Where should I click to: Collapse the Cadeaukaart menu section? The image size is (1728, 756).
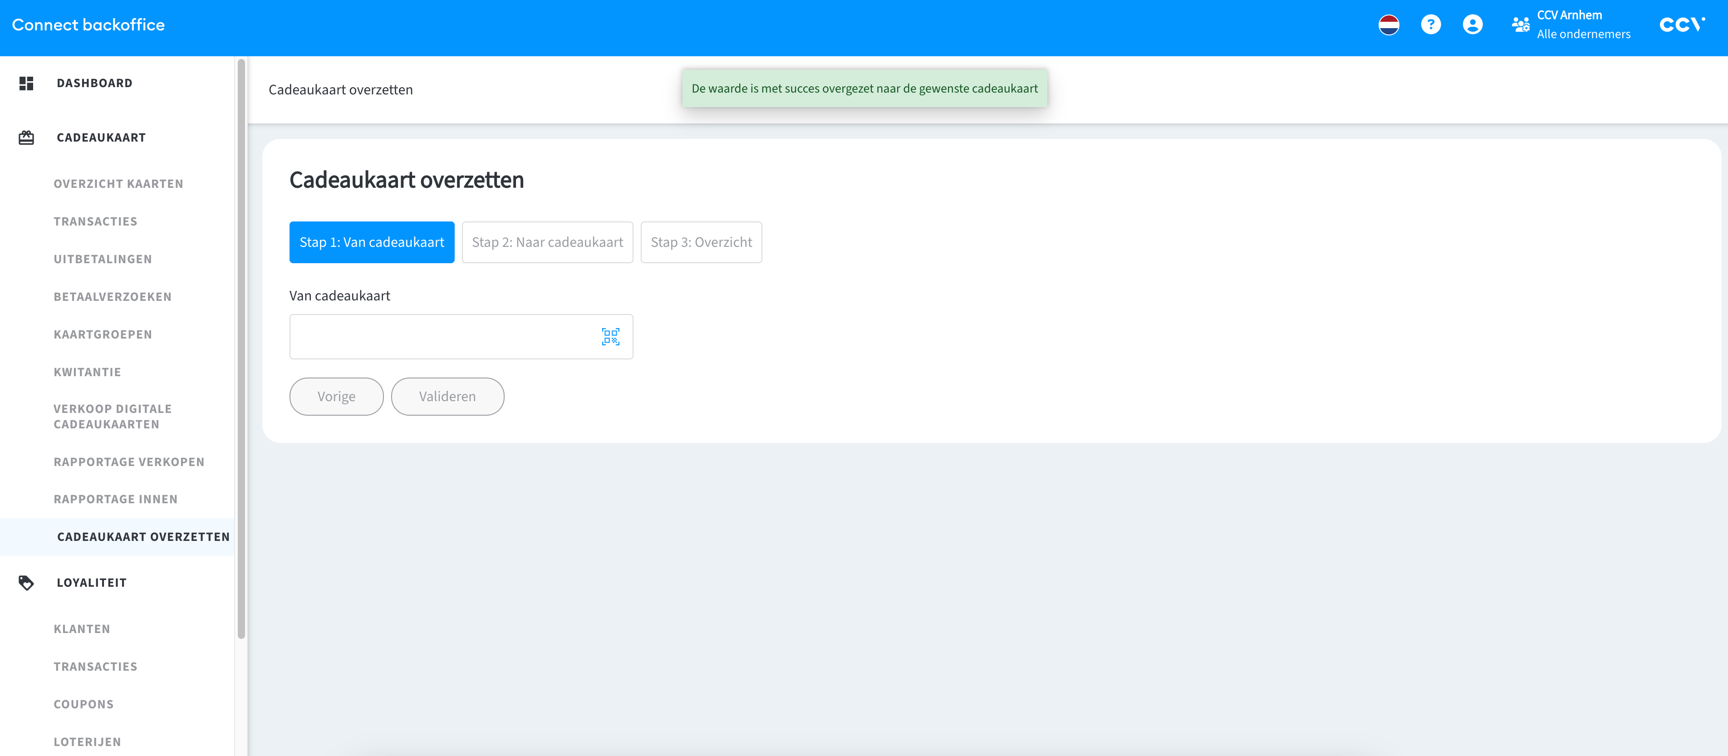(x=101, y=137)
